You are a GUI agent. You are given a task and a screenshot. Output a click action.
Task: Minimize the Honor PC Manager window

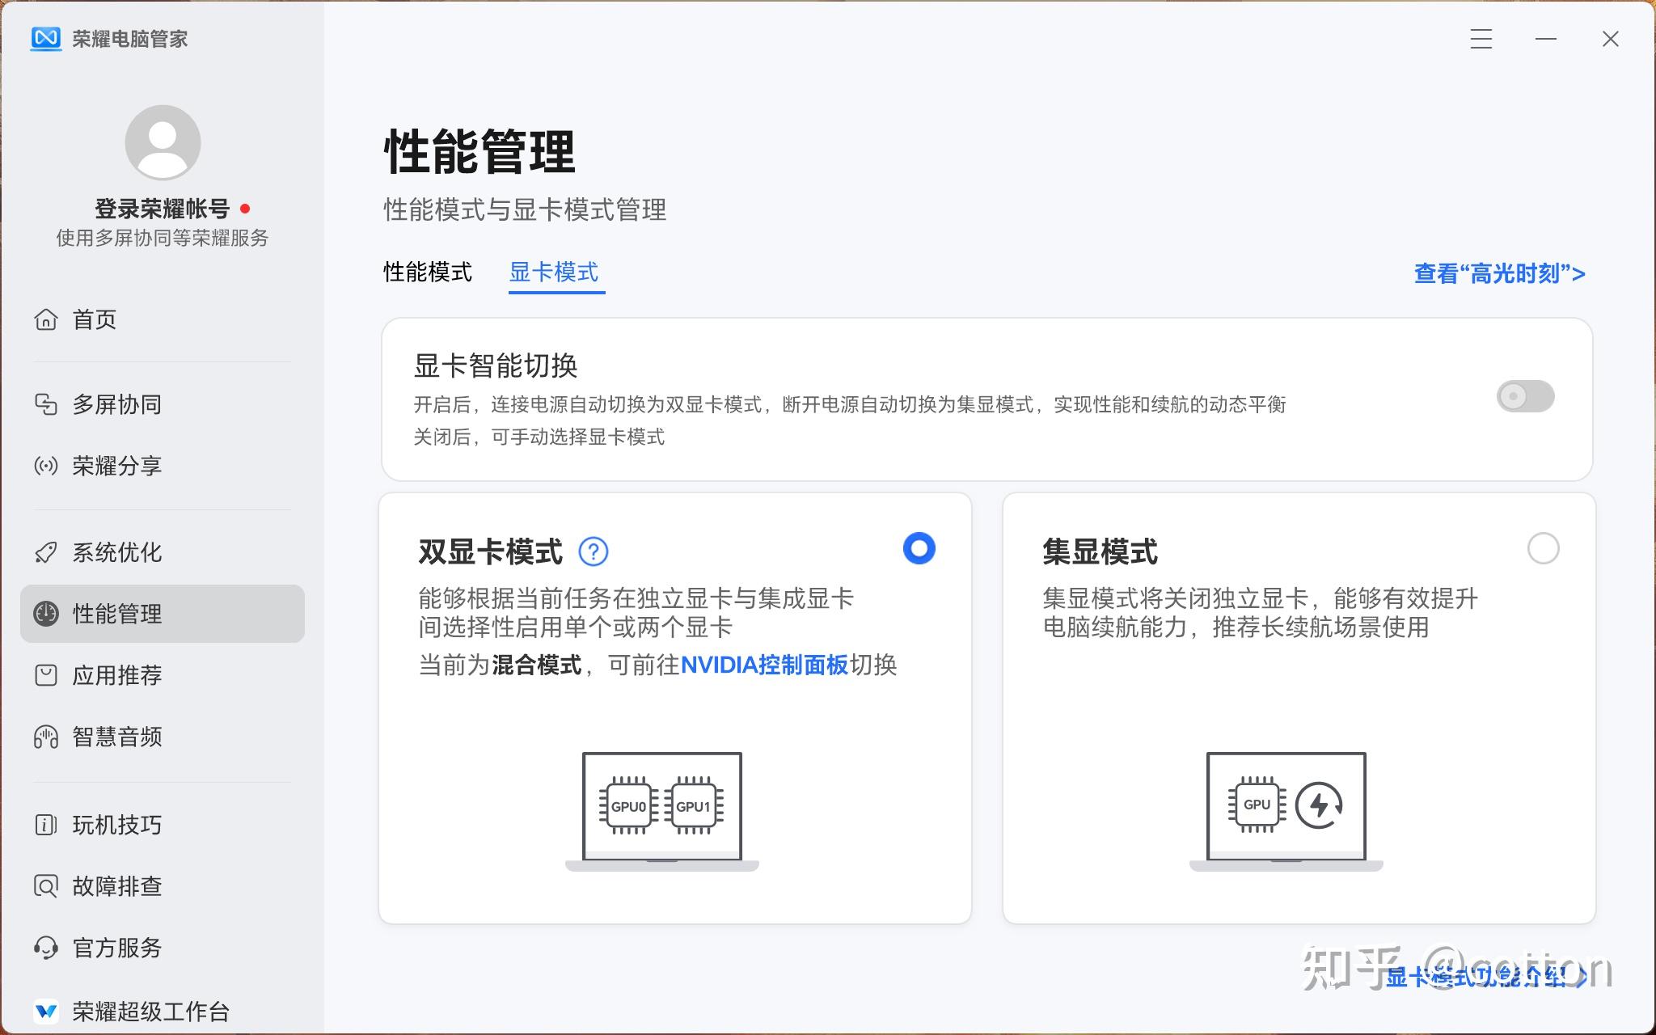point(1546,39)
